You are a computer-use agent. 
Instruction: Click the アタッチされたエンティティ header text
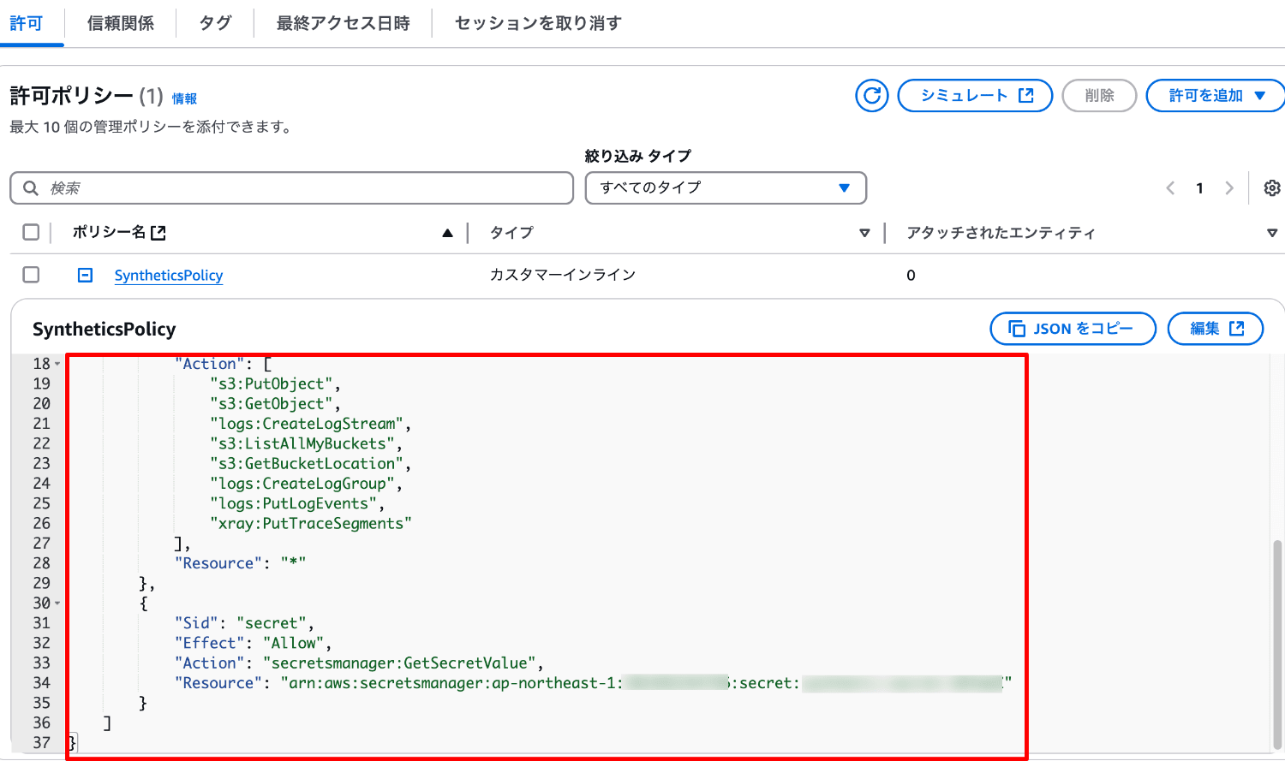click(1001, 232)
